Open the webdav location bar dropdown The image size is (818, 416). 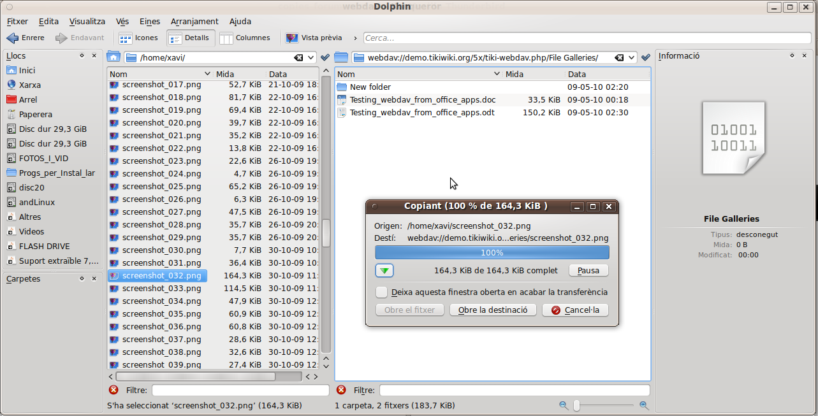pos(632,58)
